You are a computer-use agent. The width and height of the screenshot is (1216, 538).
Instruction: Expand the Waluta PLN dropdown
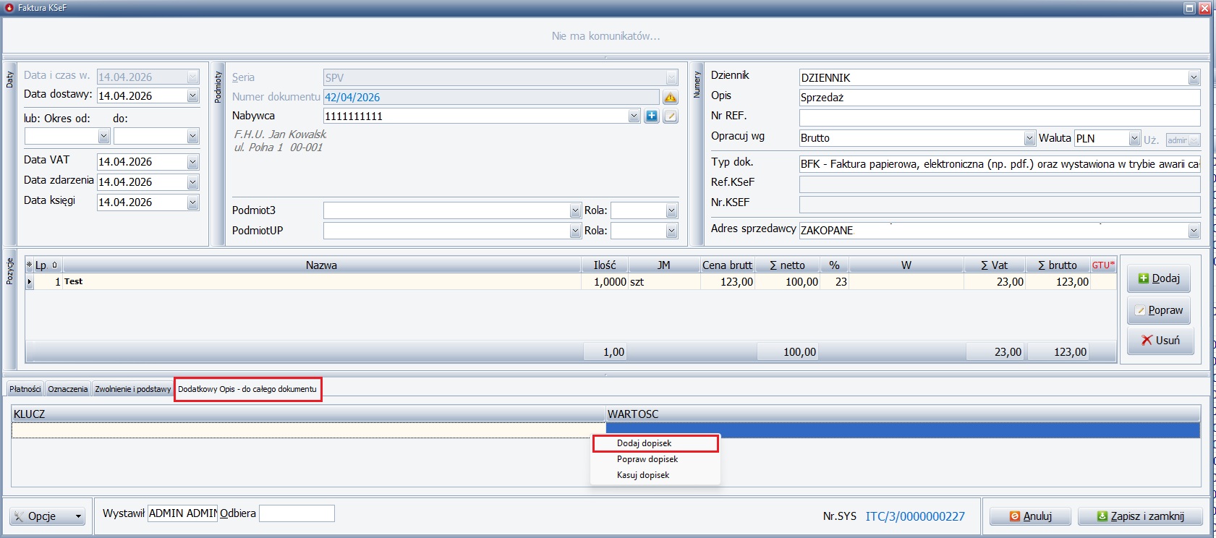tap(1134, 138)
